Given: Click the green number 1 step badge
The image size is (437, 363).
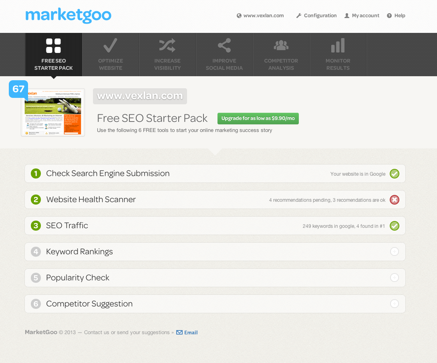Looking at the screenshot, I should click(x=36, y=174).
